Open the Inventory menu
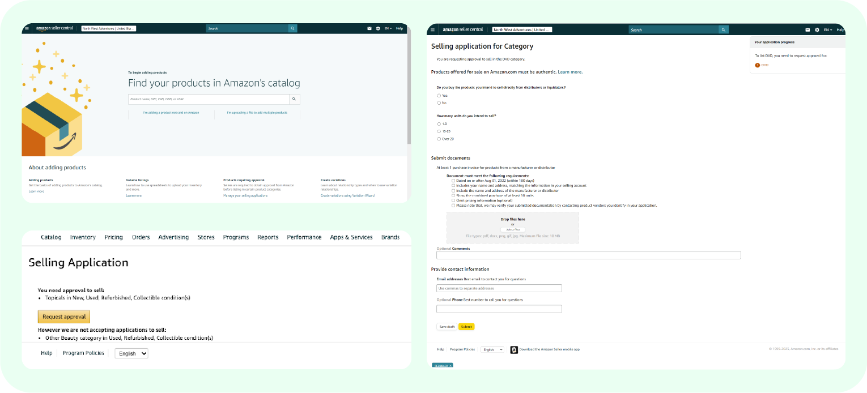Viewport: 867px width, 393px height. pyautogui.click(x=83, y=237)
